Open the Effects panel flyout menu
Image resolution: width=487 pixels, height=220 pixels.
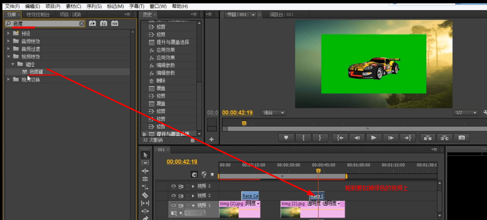127,14
